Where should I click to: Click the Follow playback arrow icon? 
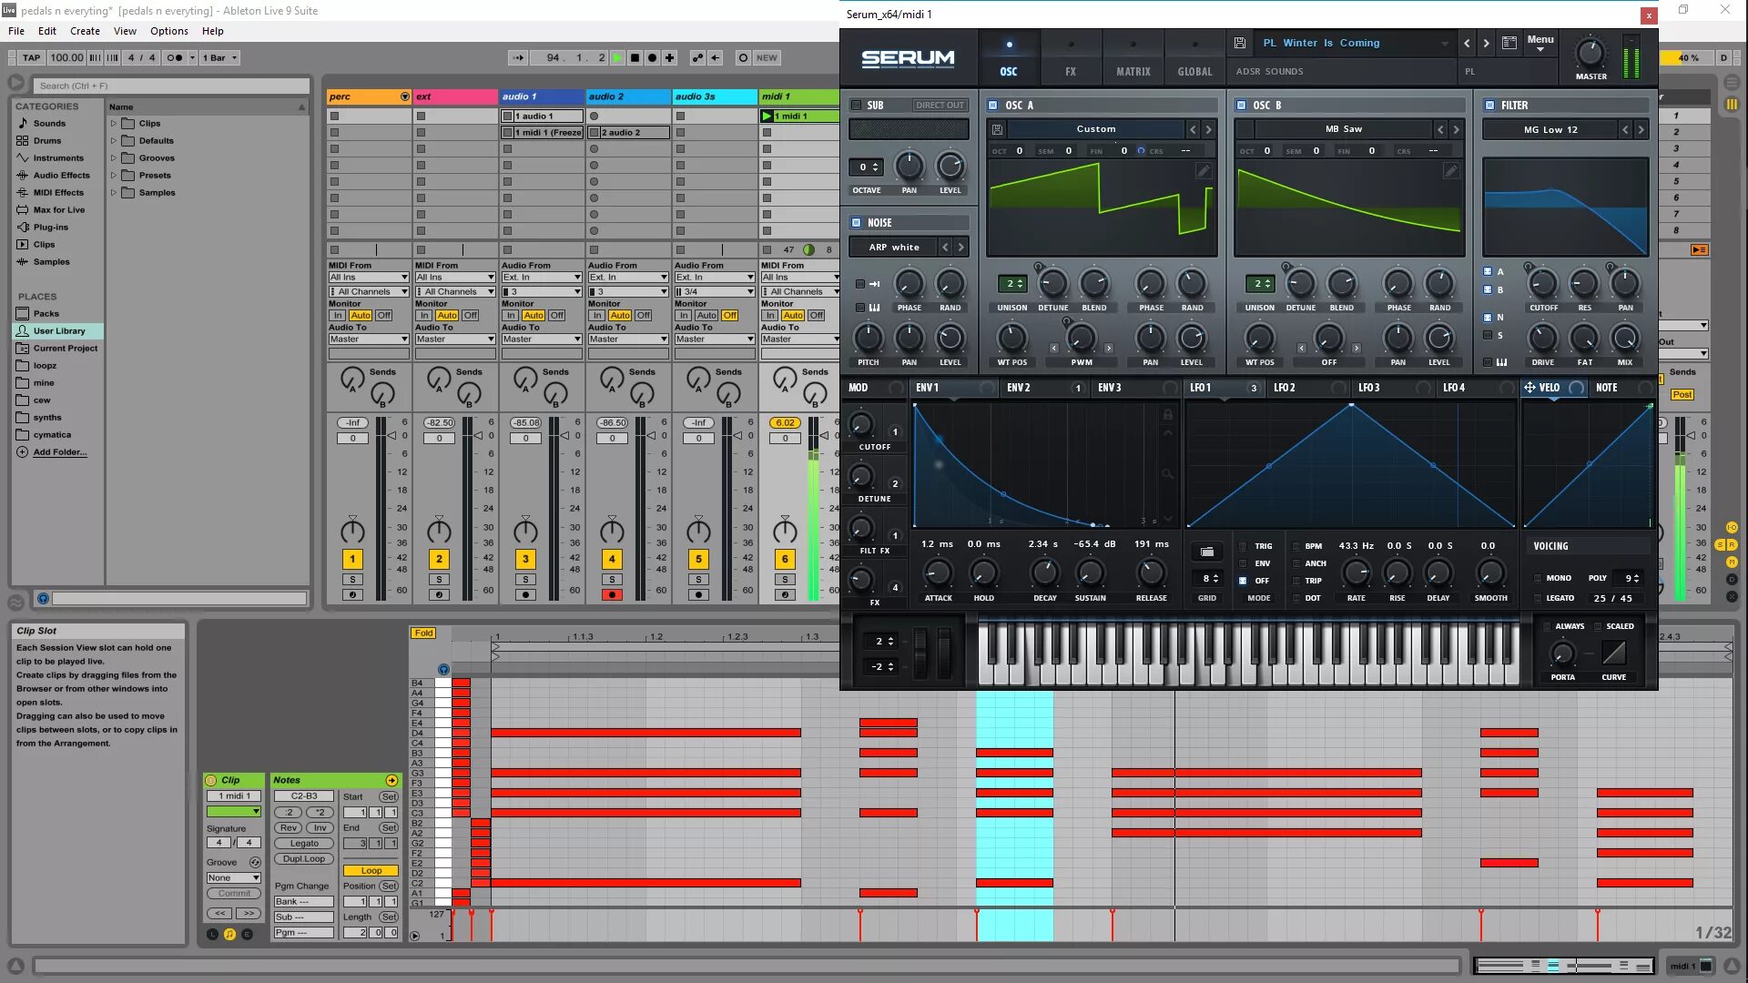518,57
